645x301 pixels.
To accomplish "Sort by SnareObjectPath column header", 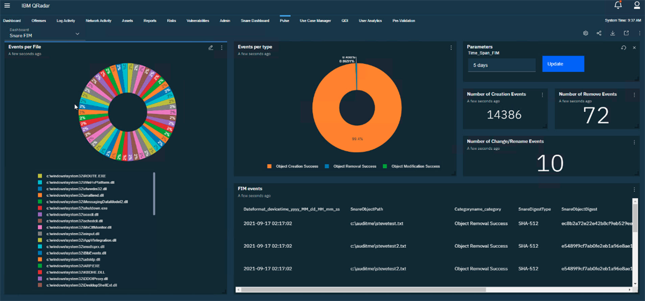I will pyautogui.click(x=367, y=209).
